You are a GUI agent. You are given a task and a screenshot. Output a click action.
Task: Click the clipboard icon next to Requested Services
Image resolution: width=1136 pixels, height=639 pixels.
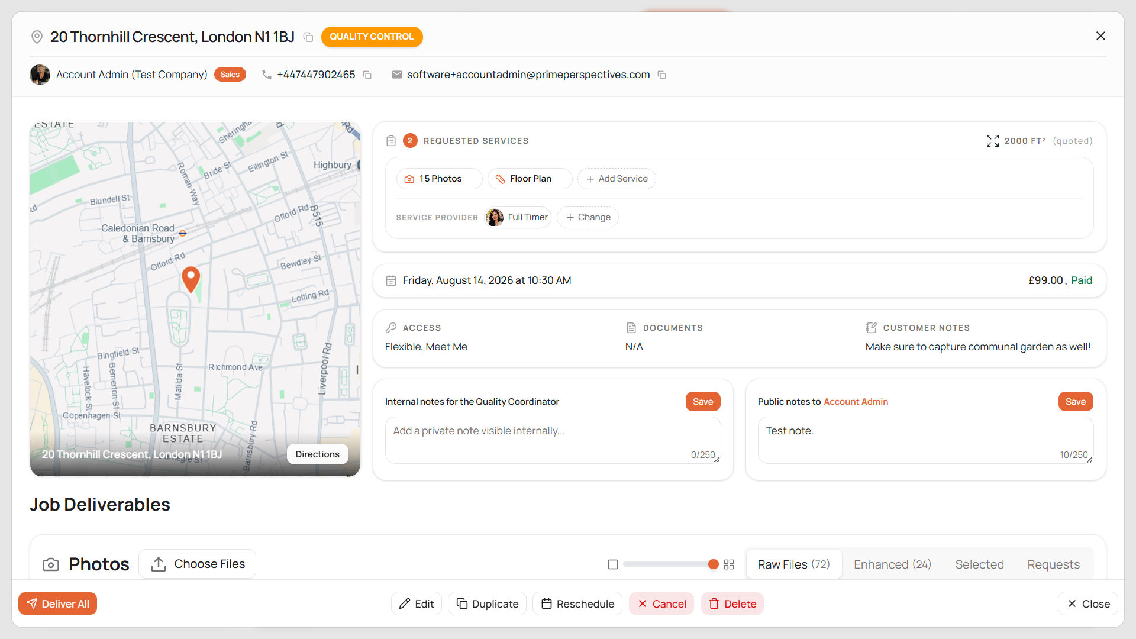tap(391, 141)
